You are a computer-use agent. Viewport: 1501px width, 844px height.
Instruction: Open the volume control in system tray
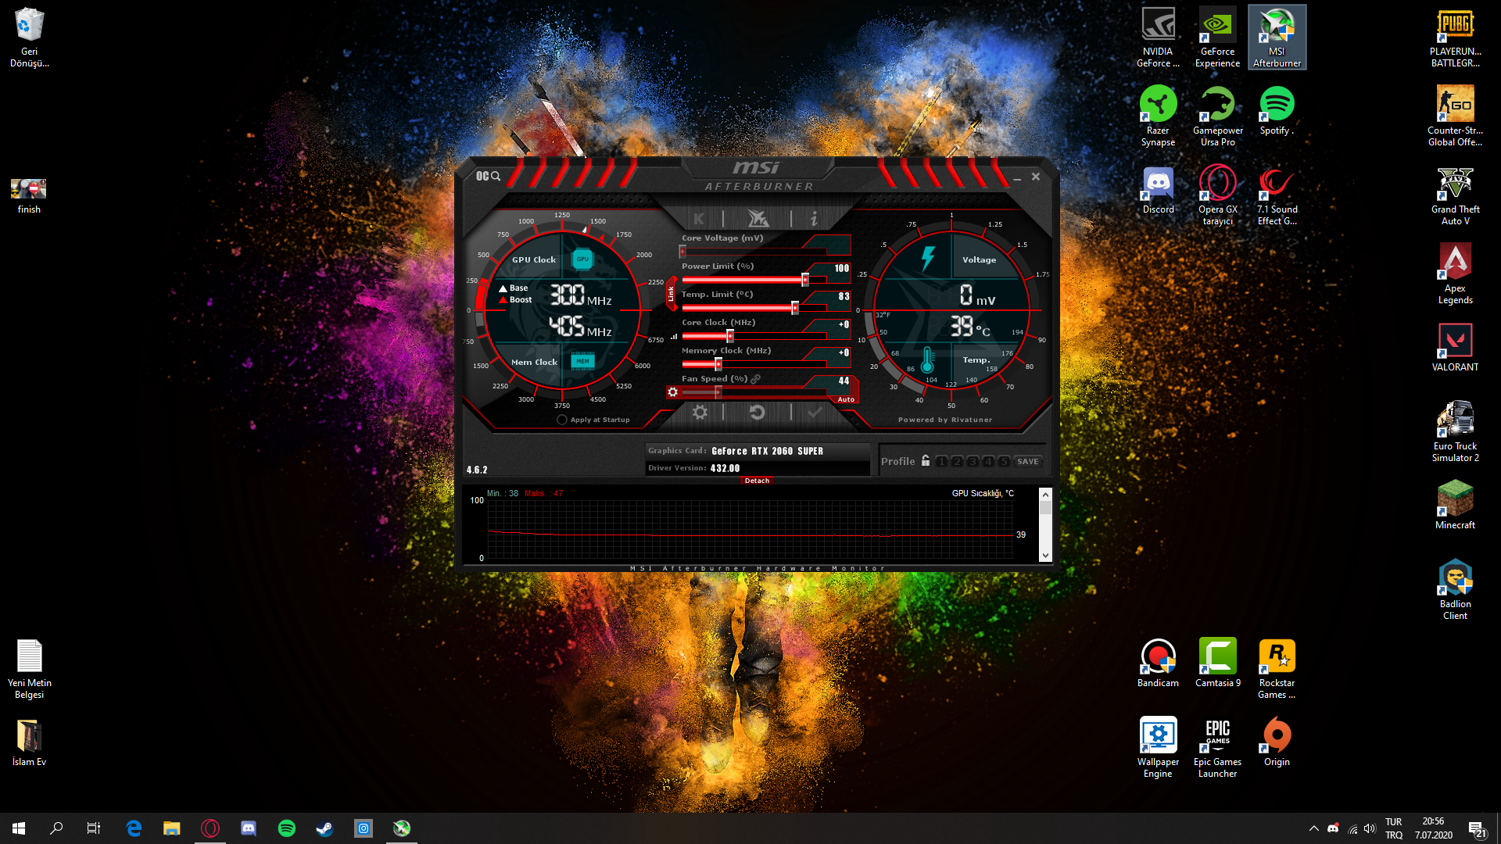(x=1370, y=828)
